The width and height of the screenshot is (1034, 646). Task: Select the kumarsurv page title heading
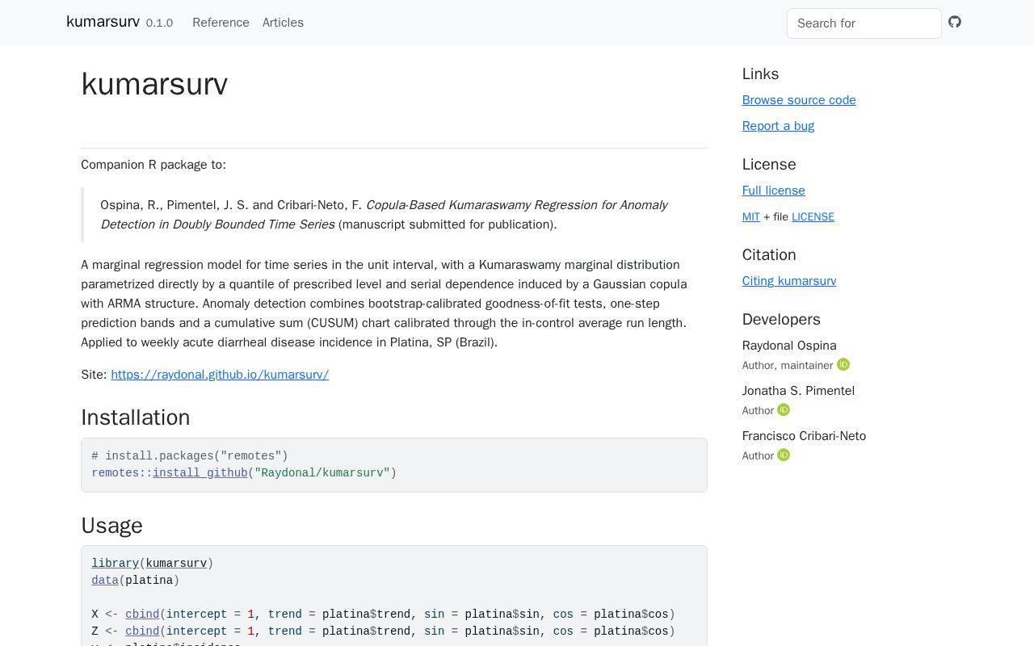(154, 84)
